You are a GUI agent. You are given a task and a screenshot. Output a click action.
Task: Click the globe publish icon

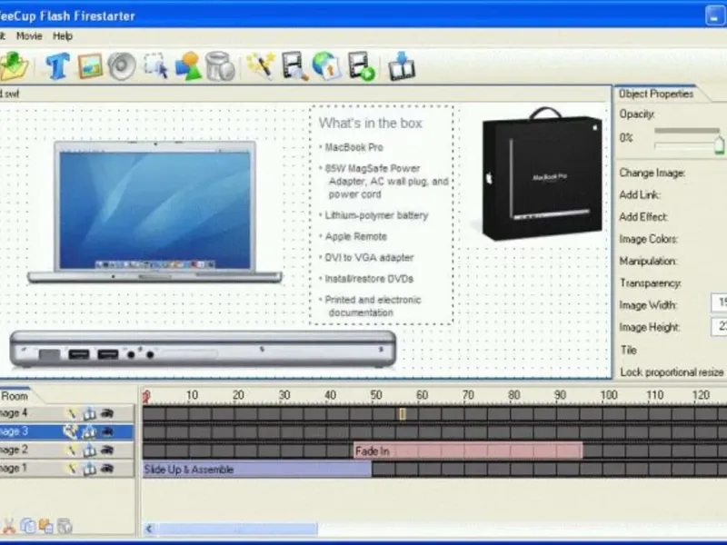coord(326,66)
